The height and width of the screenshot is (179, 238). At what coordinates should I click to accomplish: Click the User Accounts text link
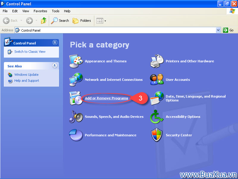tap(178, 80)
